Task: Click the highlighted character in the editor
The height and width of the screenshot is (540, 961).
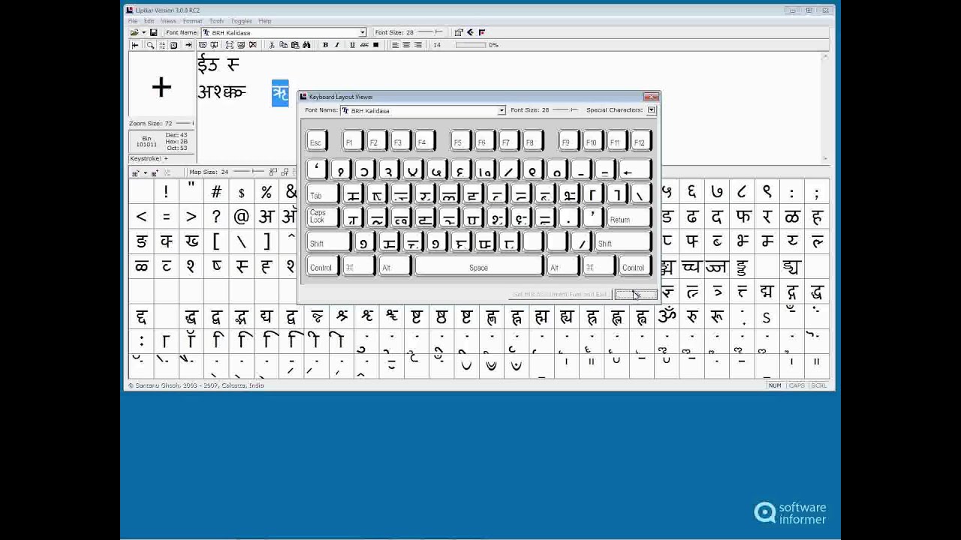Action: click(x=280, y=93)
